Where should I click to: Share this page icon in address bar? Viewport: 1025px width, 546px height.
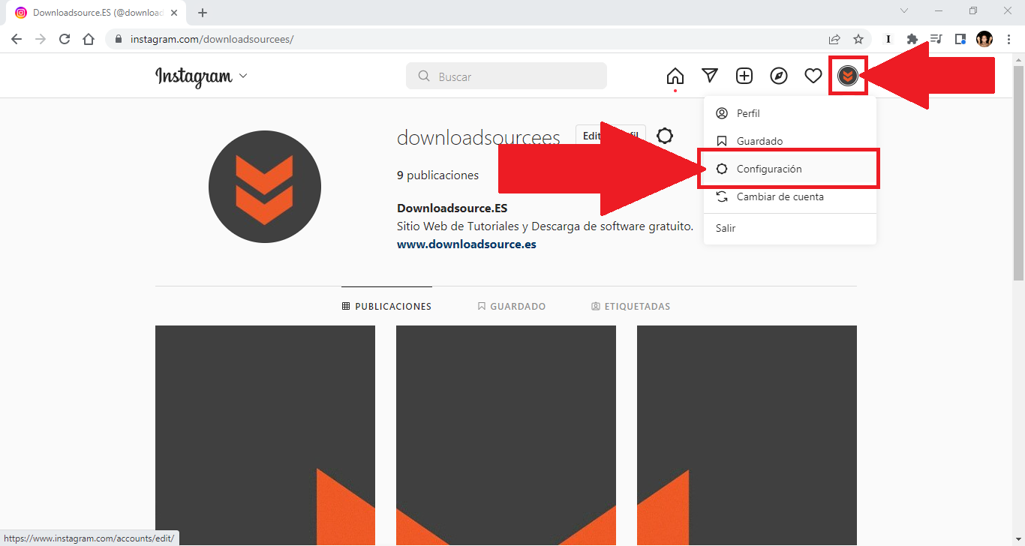pyautogui.click(x=834, y=39)
